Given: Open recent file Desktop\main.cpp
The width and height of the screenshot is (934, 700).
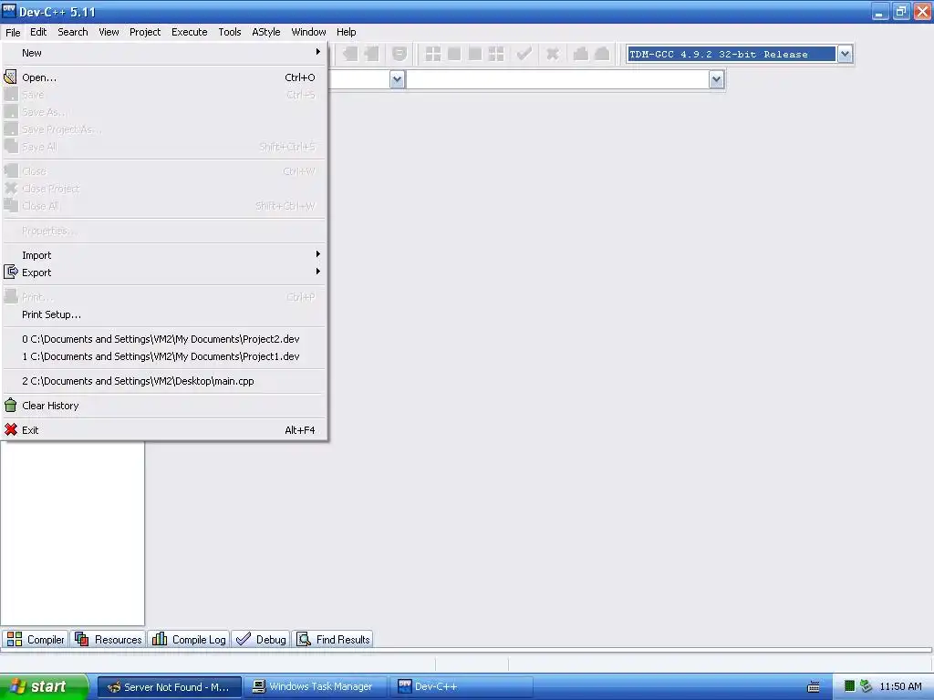Looking at the screenshot, I should coord(164,381).
